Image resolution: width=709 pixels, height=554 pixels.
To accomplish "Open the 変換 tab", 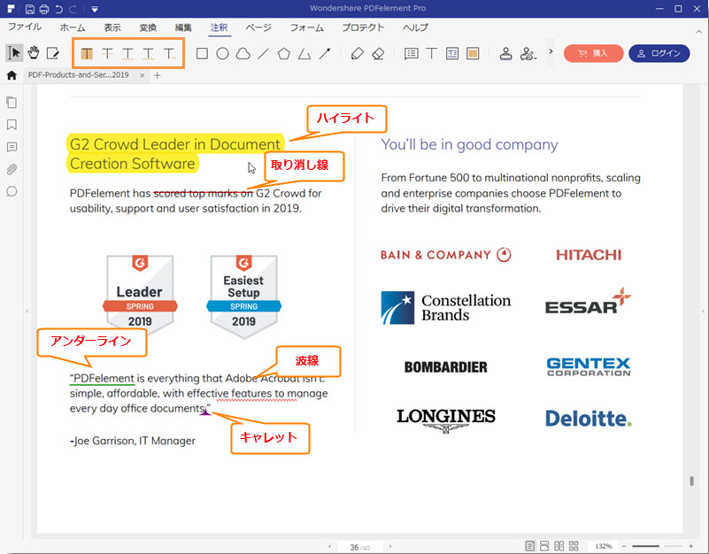I will [148, 27].
